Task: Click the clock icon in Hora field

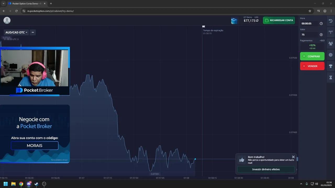Action: (x=321, y=23)
